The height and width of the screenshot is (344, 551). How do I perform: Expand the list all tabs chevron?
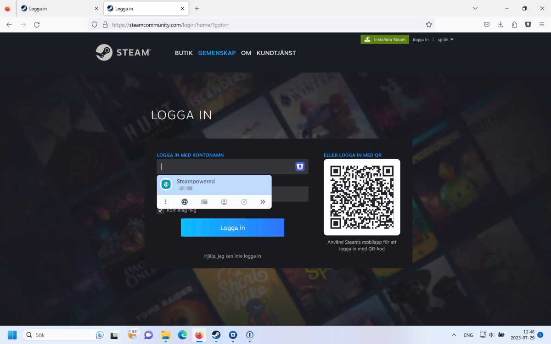coord(475,8)
